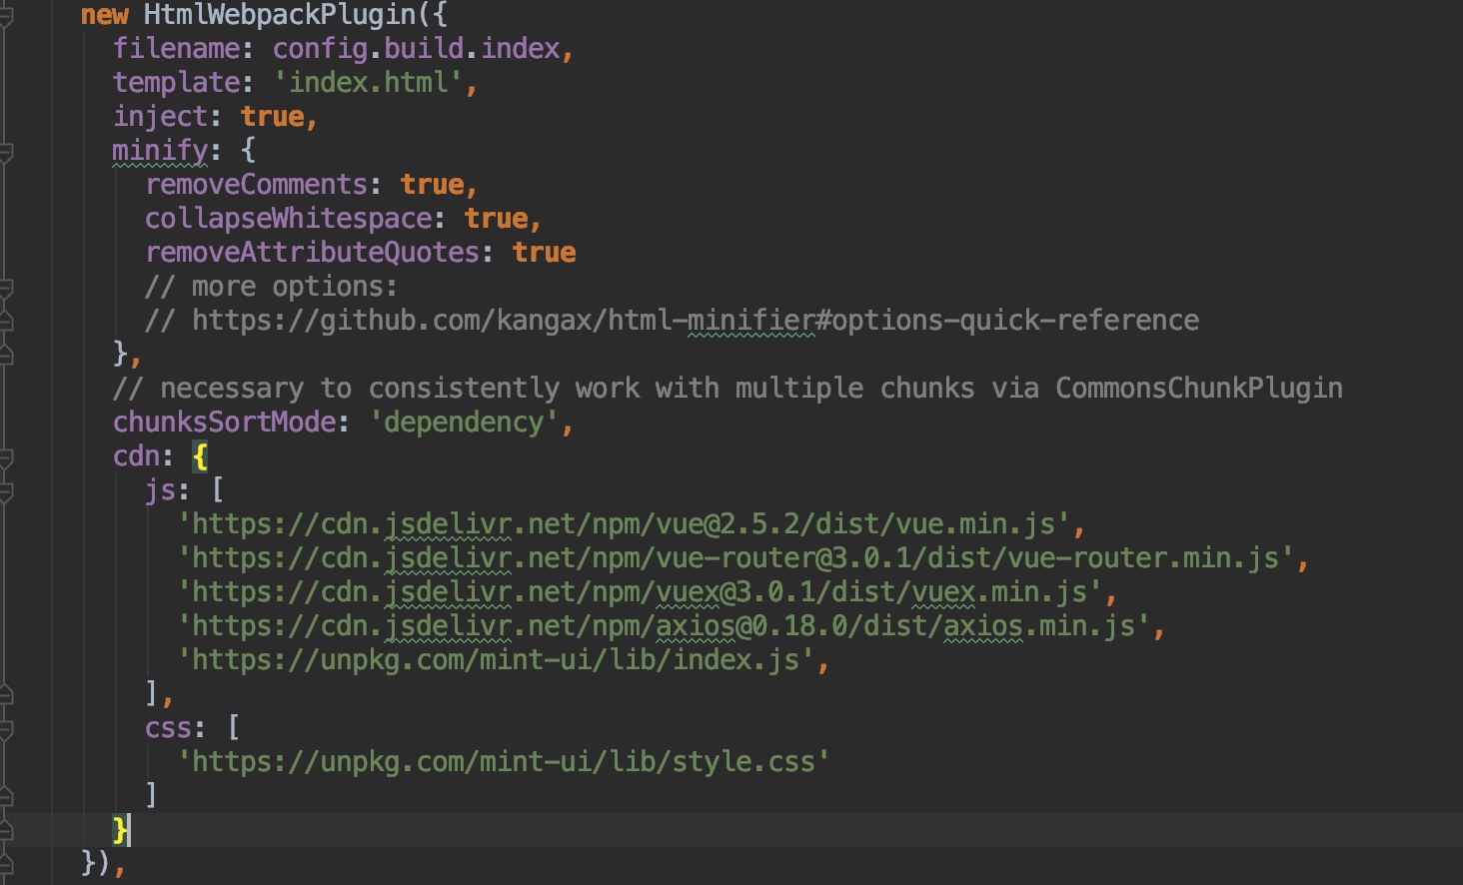Open the vue-router@3.0.1 jsdelivr URL
The image size is (1463, 885).
[x=735, y=558]
